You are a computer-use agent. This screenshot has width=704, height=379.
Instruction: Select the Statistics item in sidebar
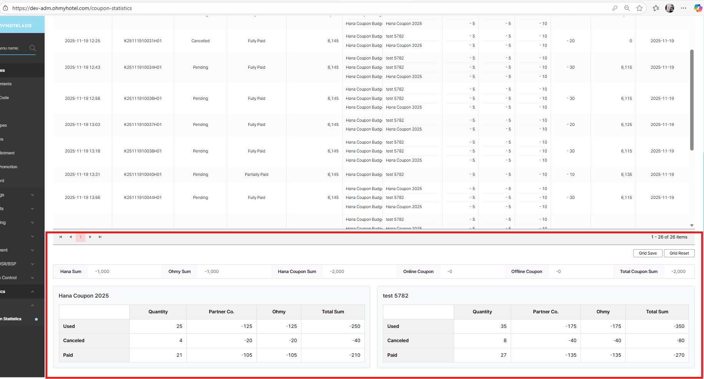click(x=12, y=319)
